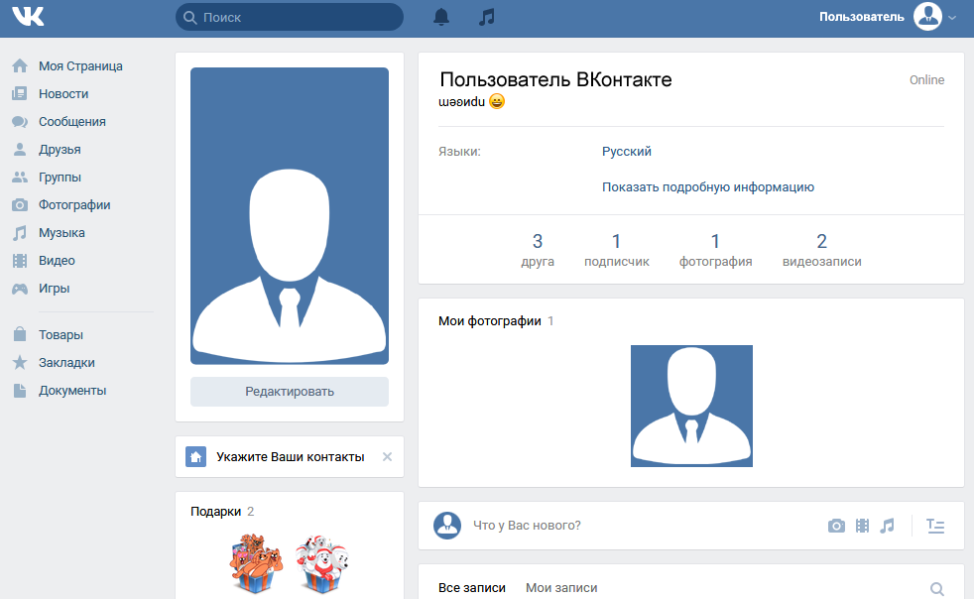Click the people icon beside Группы
The width and height of the screenshot is (974, 599).
point(20,178)
